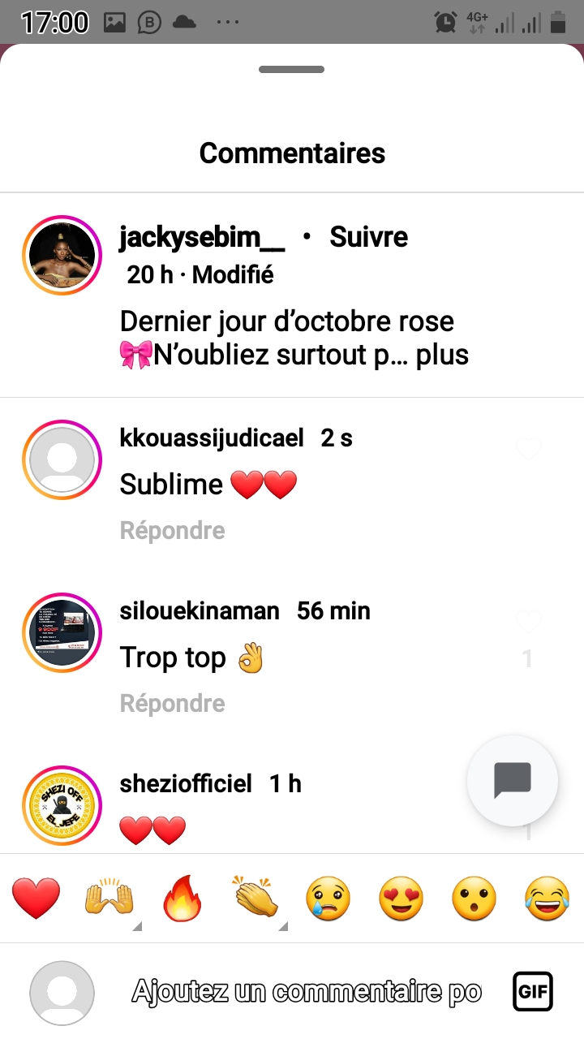View jackysebim__ profile picture story
This screenshot has height=1039, width=584.
click(x=62, y=255)
